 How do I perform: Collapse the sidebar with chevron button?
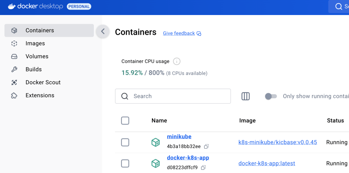[x=102, y=32]
